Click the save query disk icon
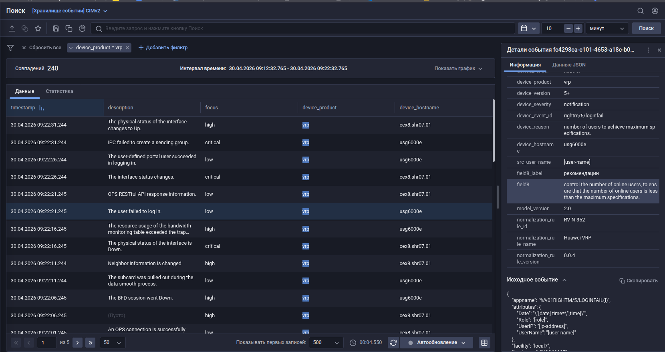Viewport: 665px width, 352px height. click(56, 28)
